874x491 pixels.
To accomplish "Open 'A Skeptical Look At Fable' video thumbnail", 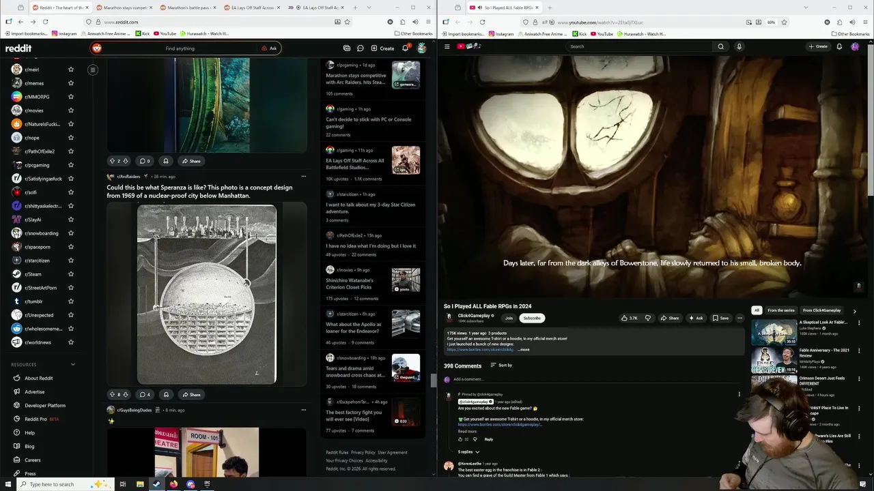I will (x=774, y=332).
